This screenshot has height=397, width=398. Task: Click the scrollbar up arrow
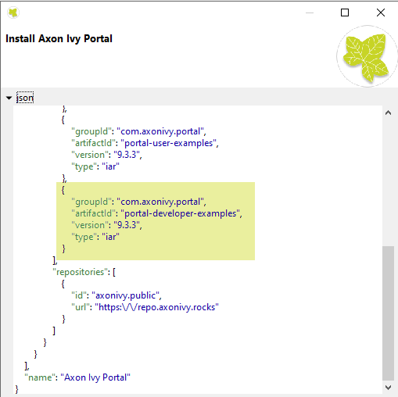click(x=388, y=113)
